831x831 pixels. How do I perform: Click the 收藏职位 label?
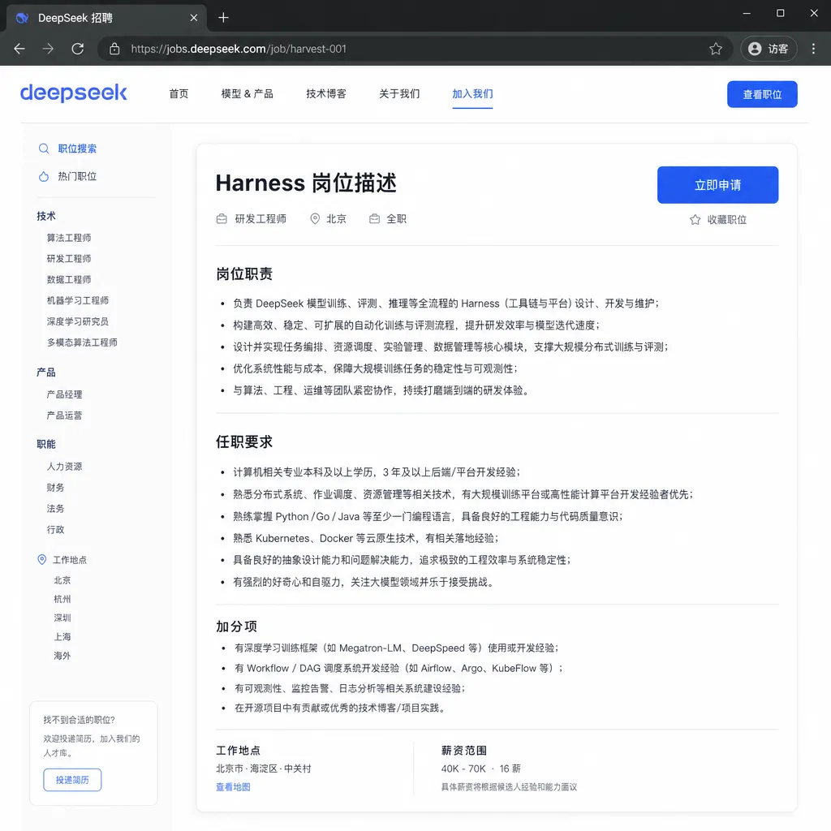coord(727,219)
